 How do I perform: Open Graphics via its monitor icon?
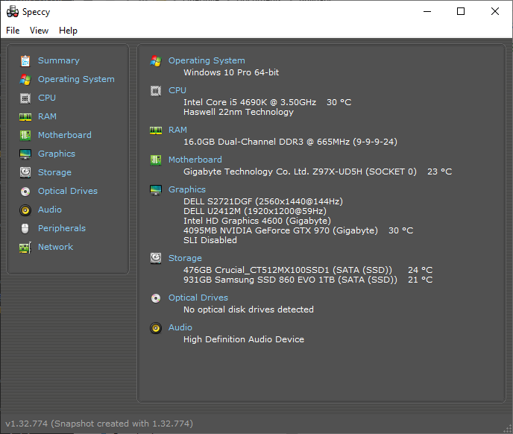click(25, 154)
